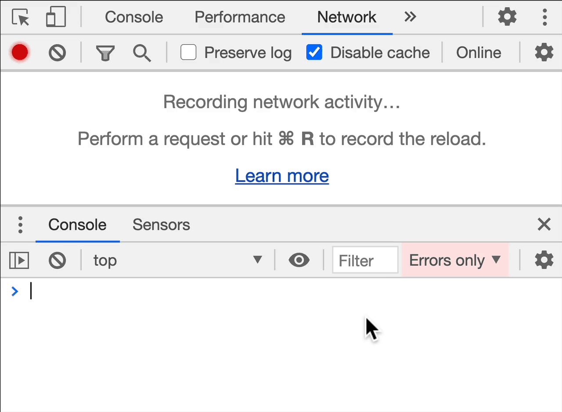Open the Online throttling dropdown

coord(479,53)
